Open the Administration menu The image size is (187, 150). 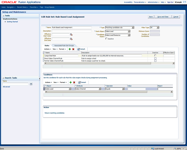coord(153,2)
